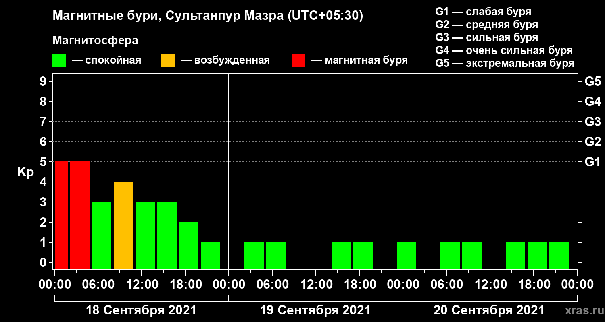Click the 'G4' label on the right axis
The height and width of the screenshot is (322, 605).
pos(593,101)
